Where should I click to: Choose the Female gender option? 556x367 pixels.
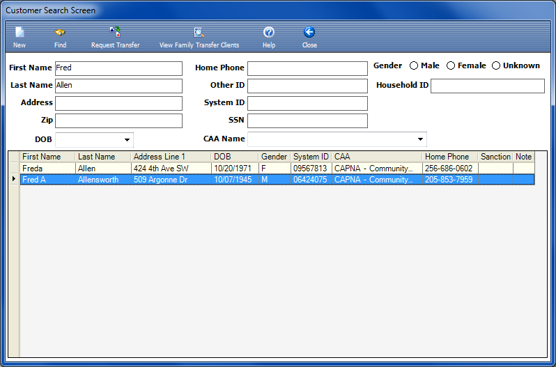[451, 65]
